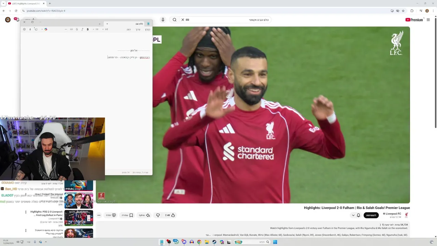This screenshot has width=437, height=246.
Task: Open options menu for PSG 2-0 Liverpool video
Action: [26, 212]
